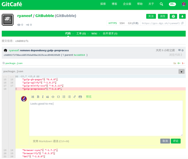Download the repository with arrow button
Image resolution: width=188 pixels, height=159 pixels.
point(182,16)
